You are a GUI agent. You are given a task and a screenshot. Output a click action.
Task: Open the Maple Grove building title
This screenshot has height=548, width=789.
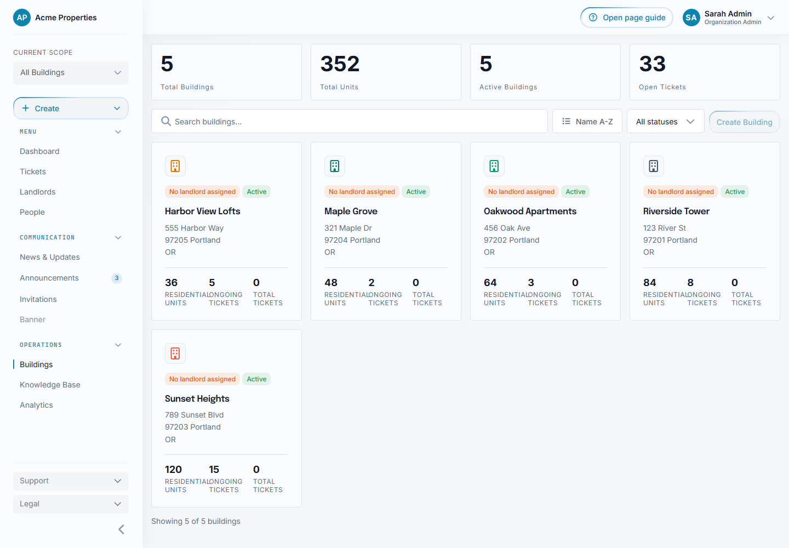coord(351,211)
